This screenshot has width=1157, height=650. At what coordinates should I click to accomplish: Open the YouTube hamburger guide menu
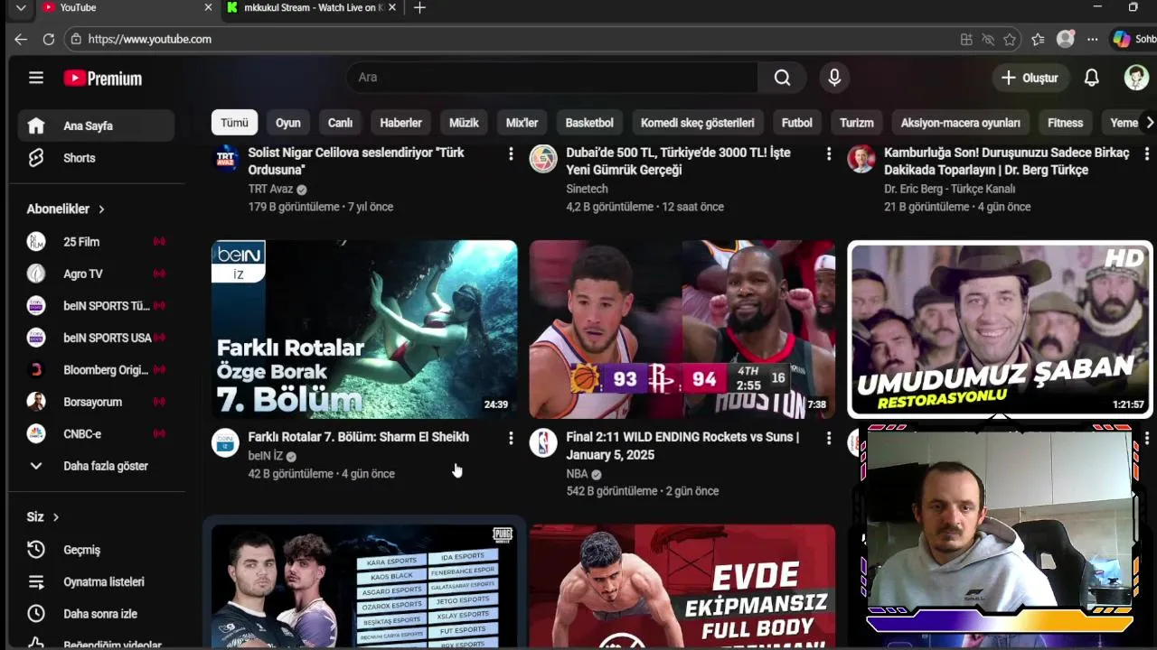(36, 78)
